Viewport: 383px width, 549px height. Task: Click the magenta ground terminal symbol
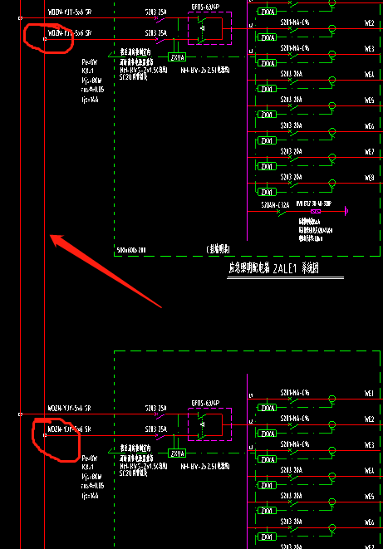point(346,211)
